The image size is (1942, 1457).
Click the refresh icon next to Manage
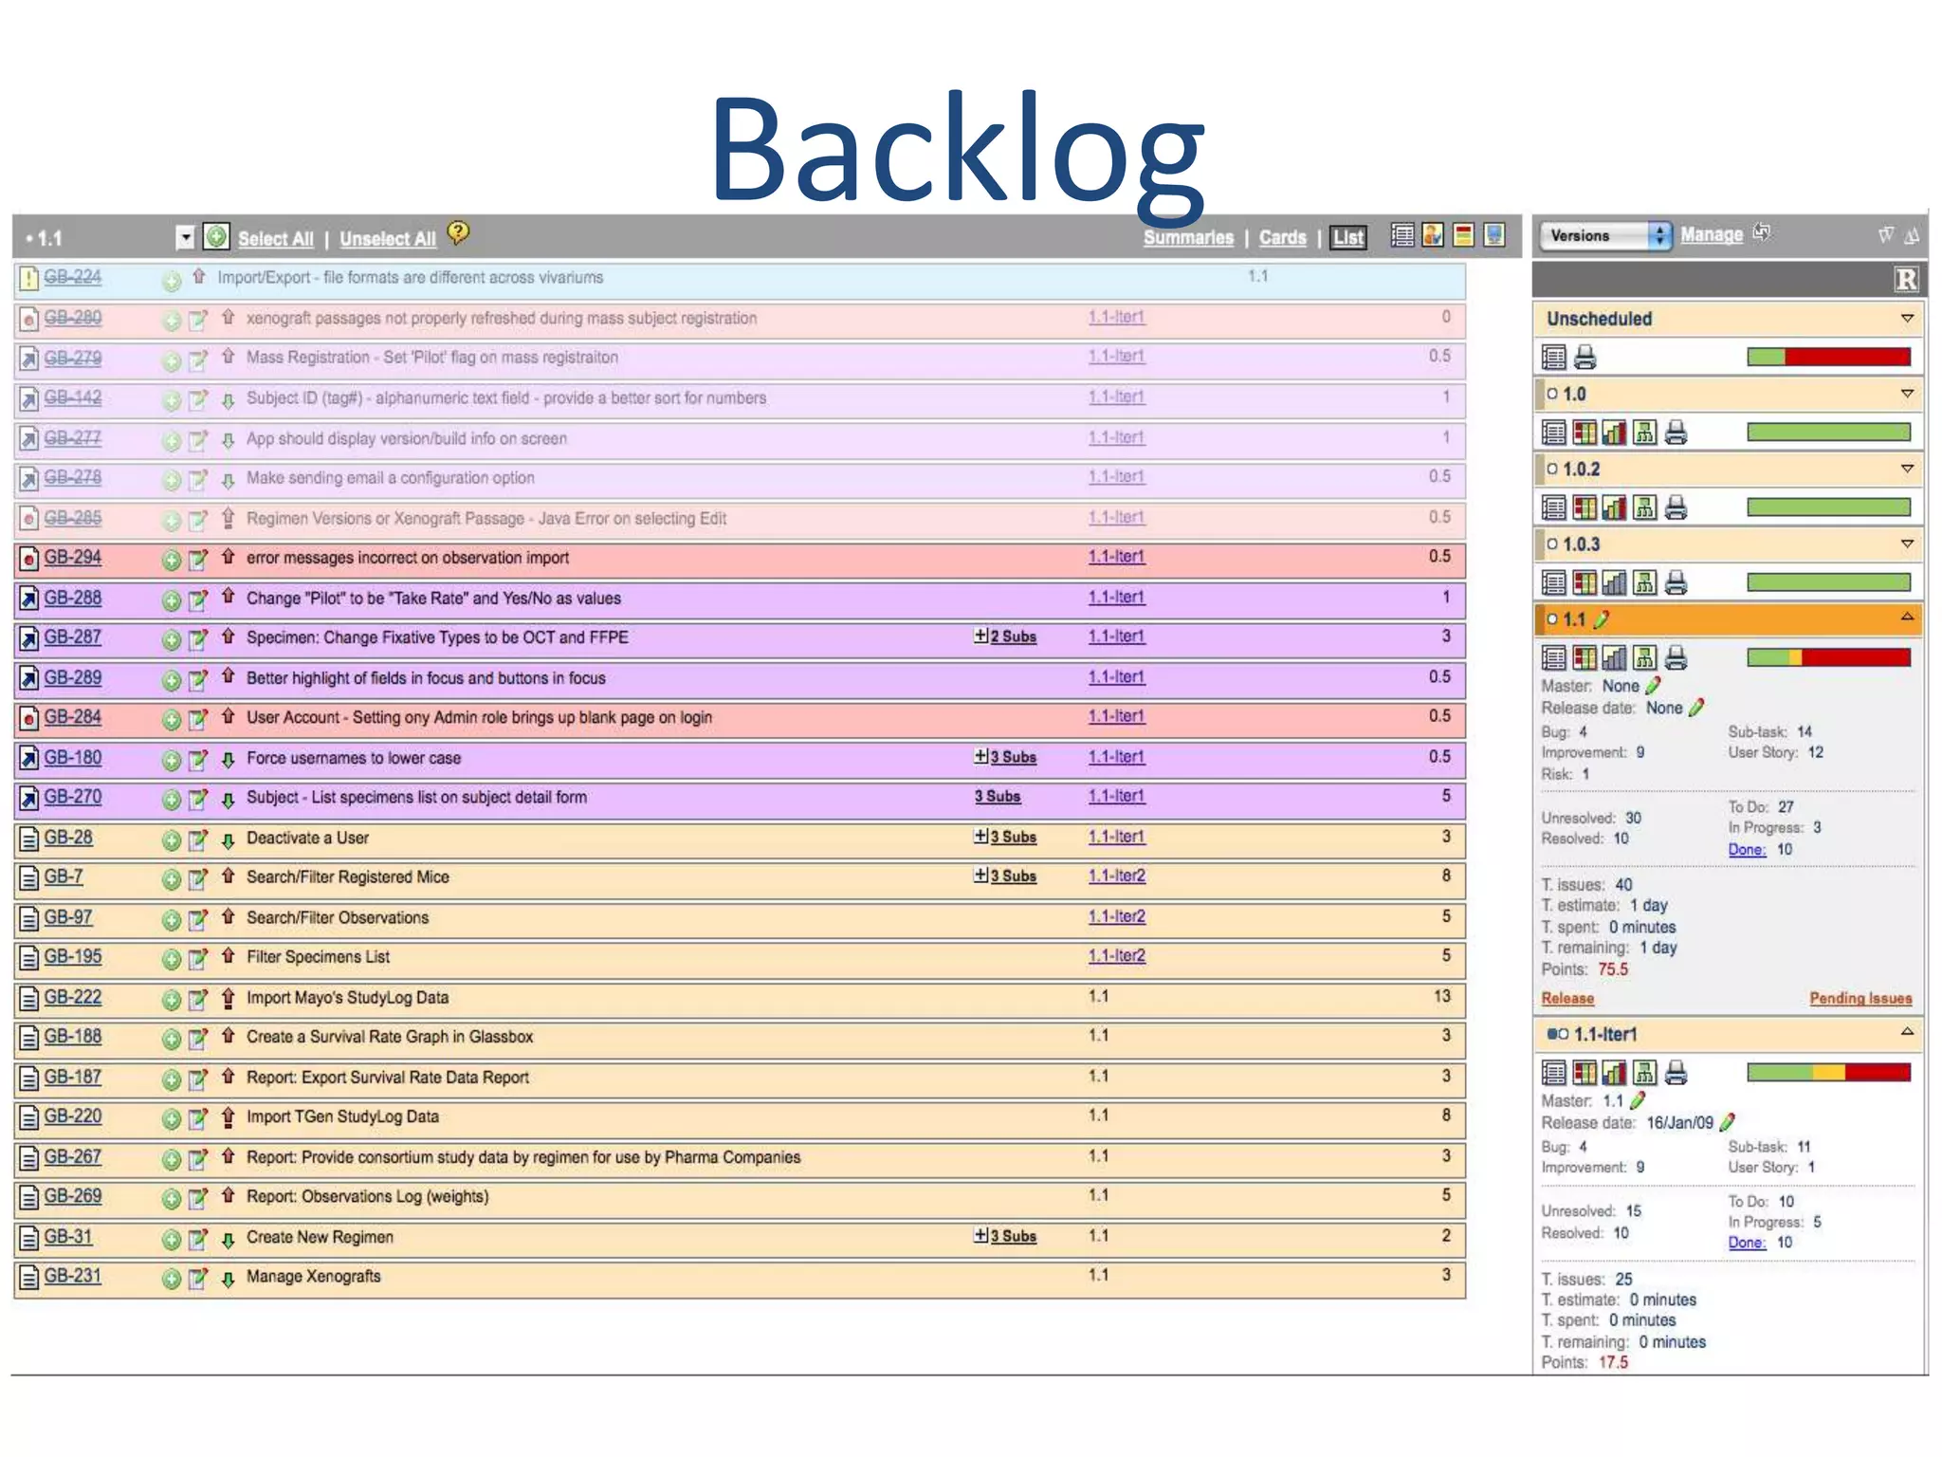(x=1761, y=232)
